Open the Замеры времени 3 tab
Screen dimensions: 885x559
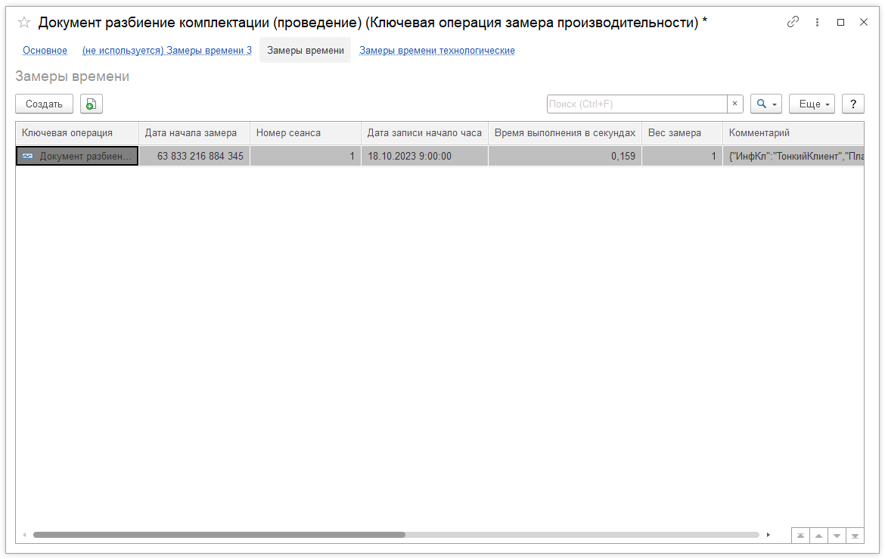tap(166, 50)
